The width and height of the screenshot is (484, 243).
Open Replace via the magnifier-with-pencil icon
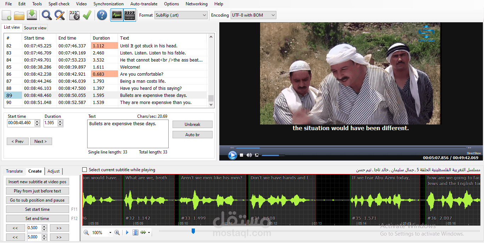(60, 15)
